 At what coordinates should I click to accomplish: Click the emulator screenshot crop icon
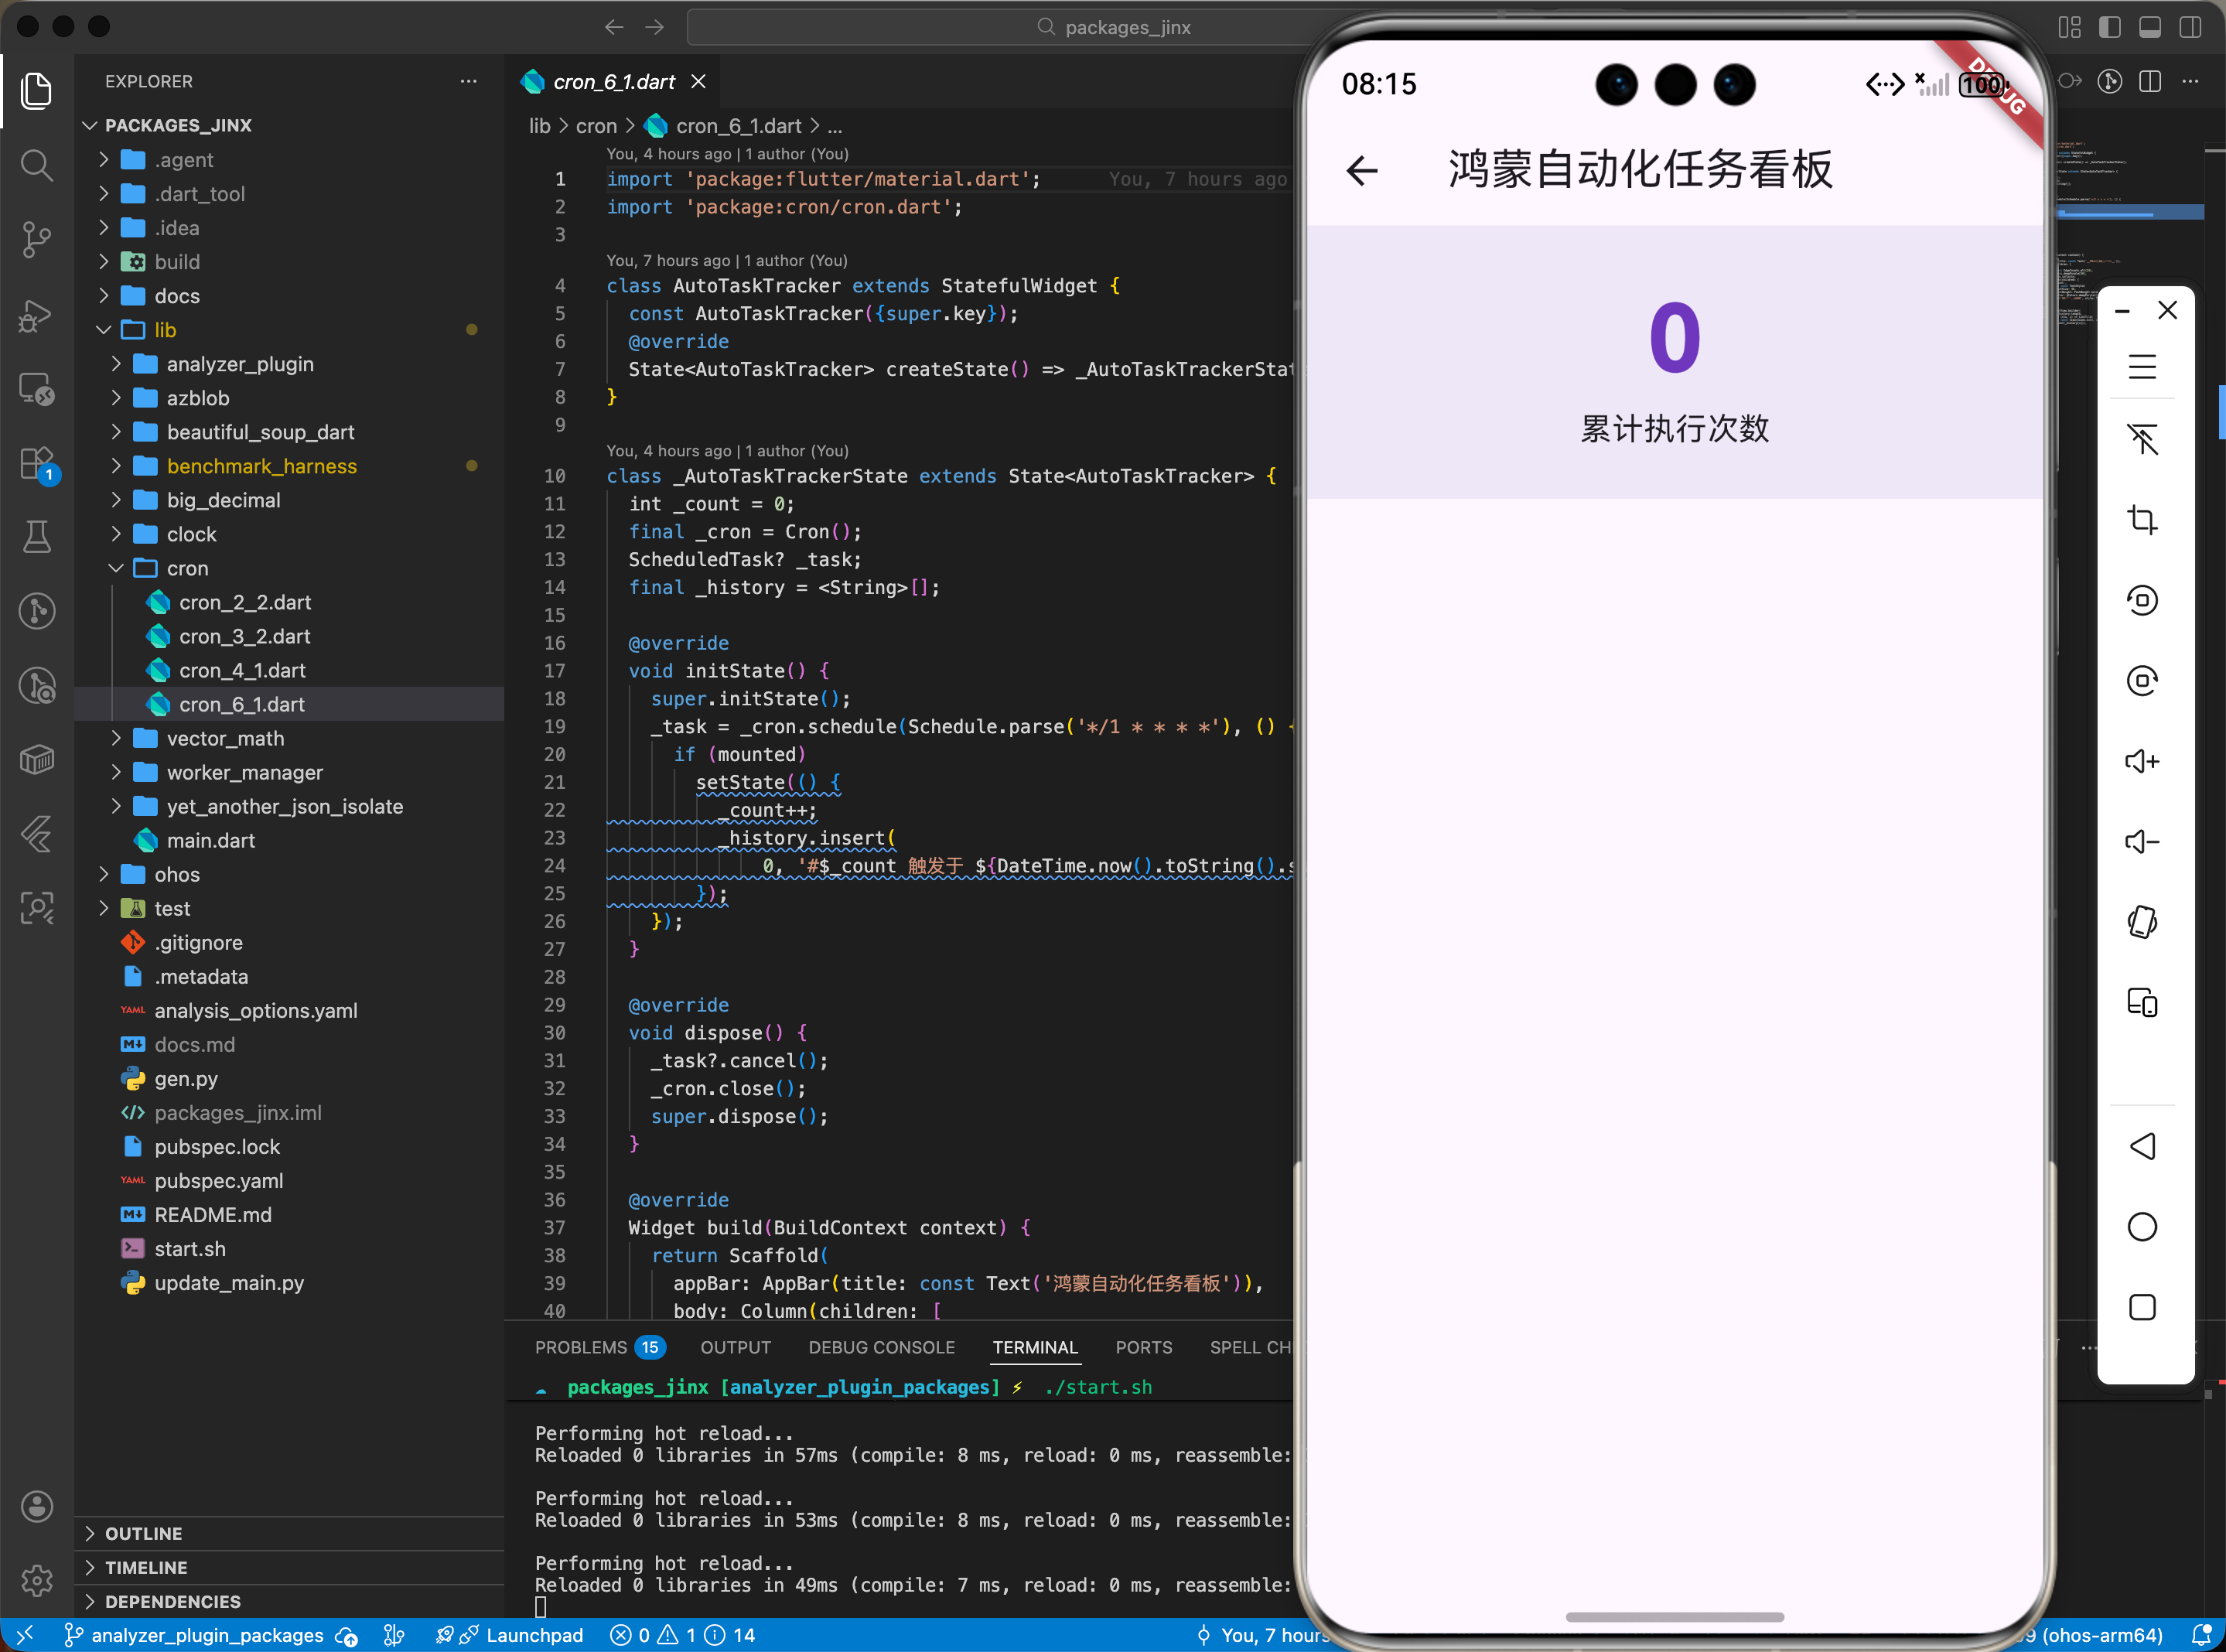[2141, 520]
